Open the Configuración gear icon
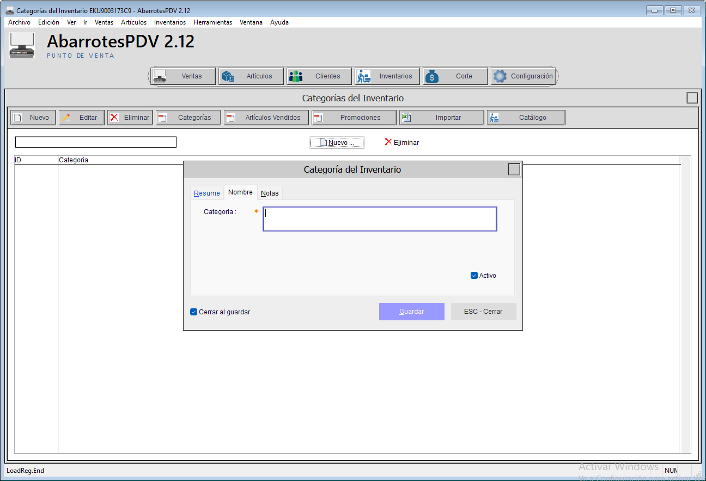 coord(500,76)
